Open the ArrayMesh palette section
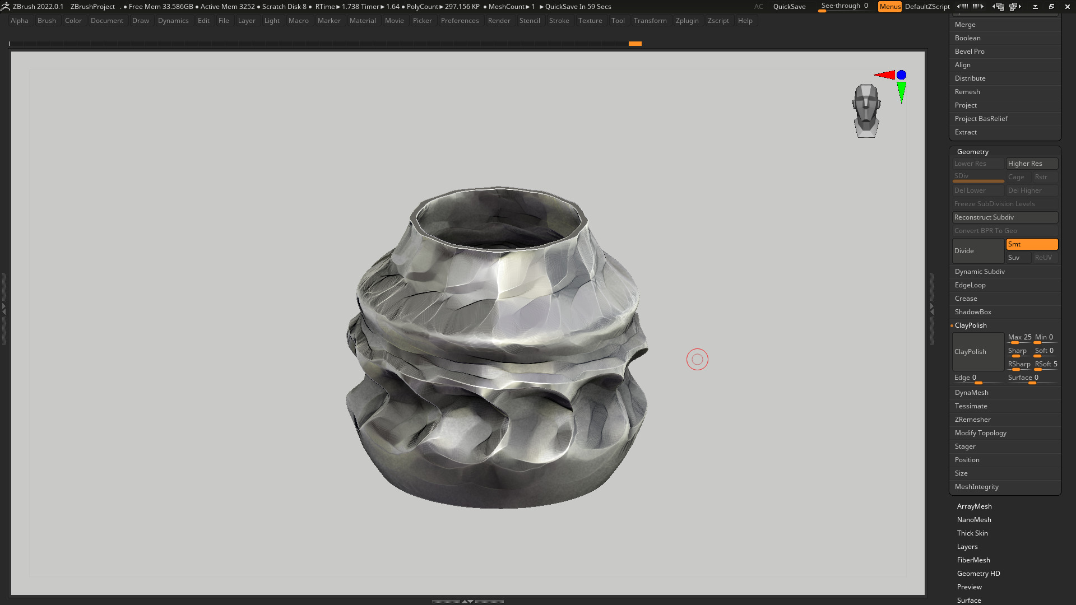 pos(974,506)
